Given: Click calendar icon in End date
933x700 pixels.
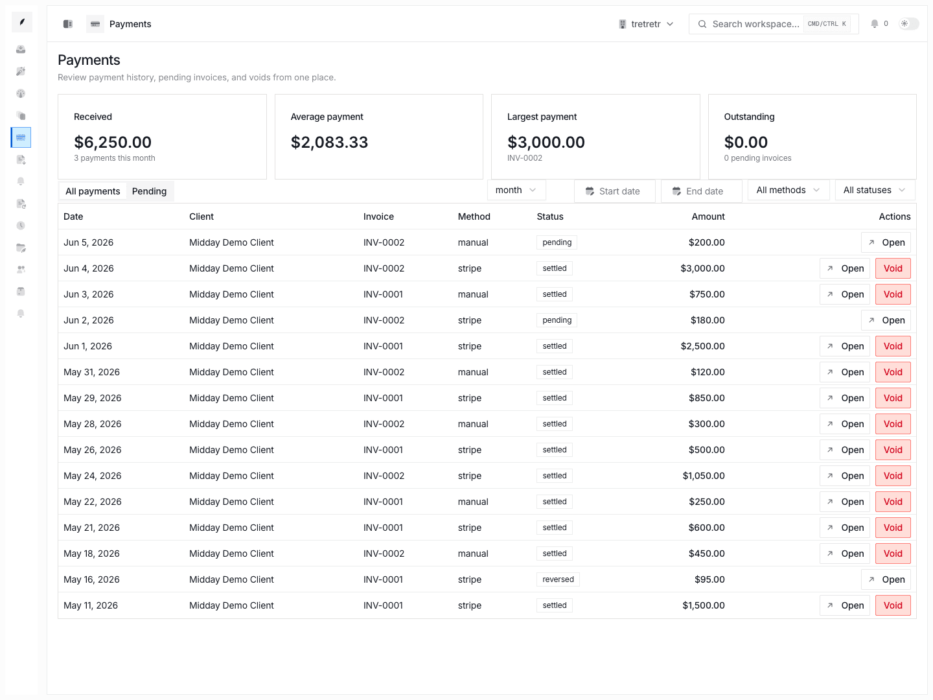Looking at the screenshot, I should (676, 191).
